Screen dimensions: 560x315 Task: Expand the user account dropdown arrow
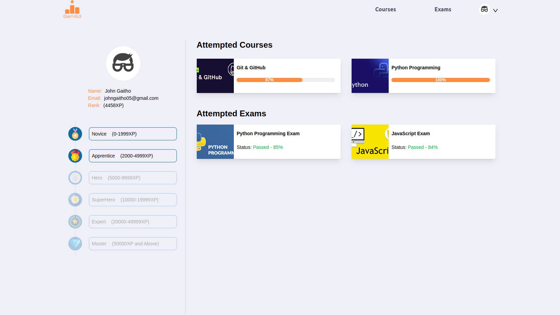(x=495, y=11)
